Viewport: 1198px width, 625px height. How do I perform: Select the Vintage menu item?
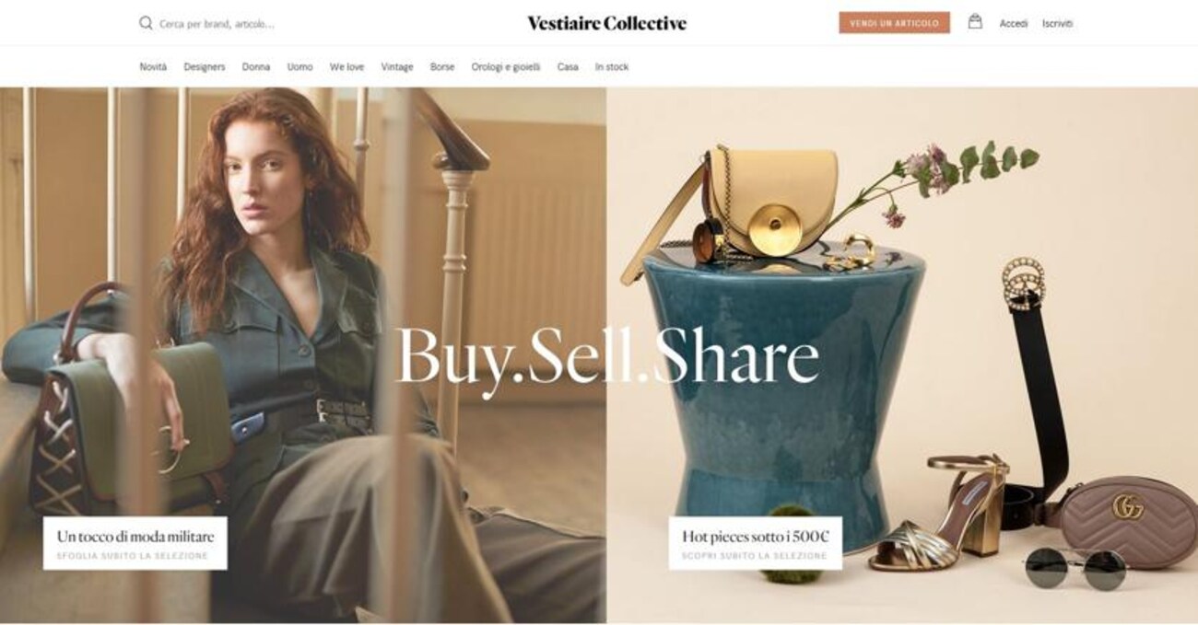point(397,67)
